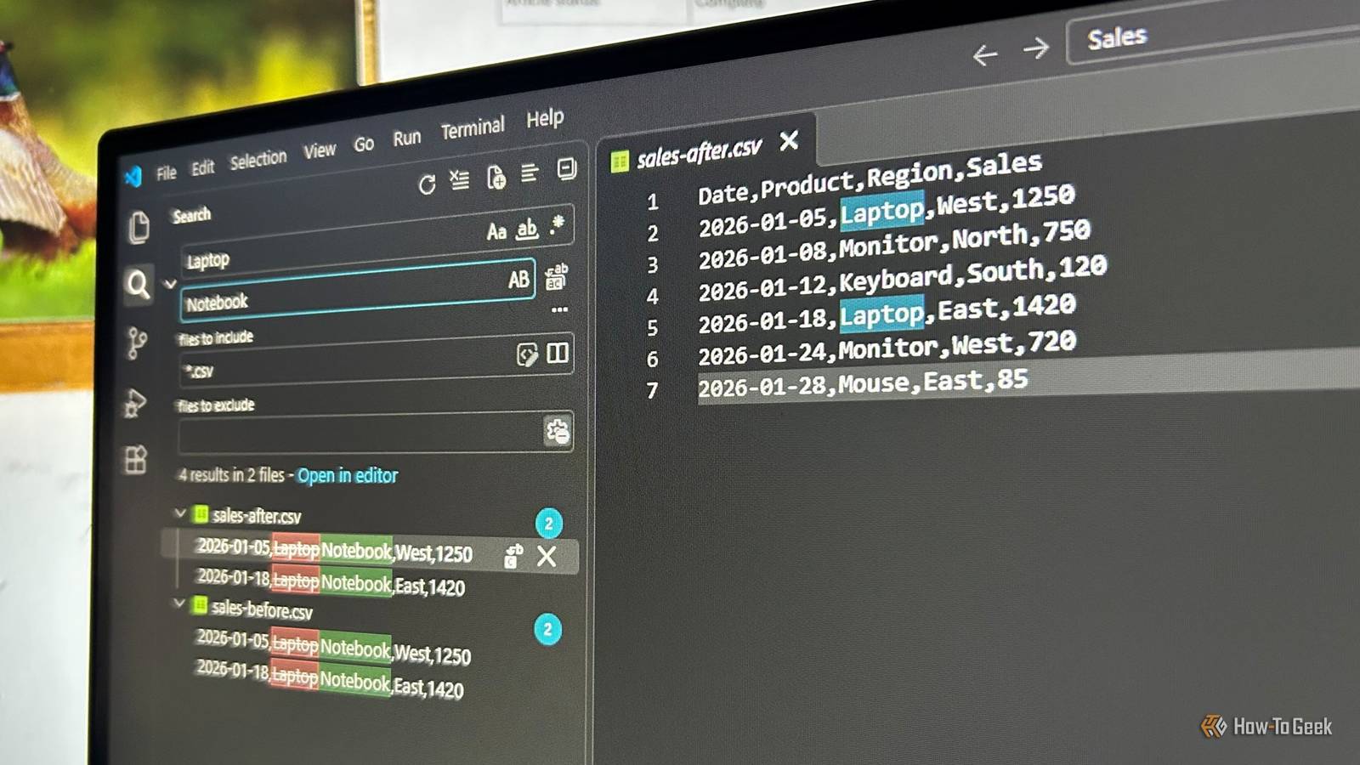Open the Selection menu
Viewport: 1360px width, 765px height.
point(258,160)
